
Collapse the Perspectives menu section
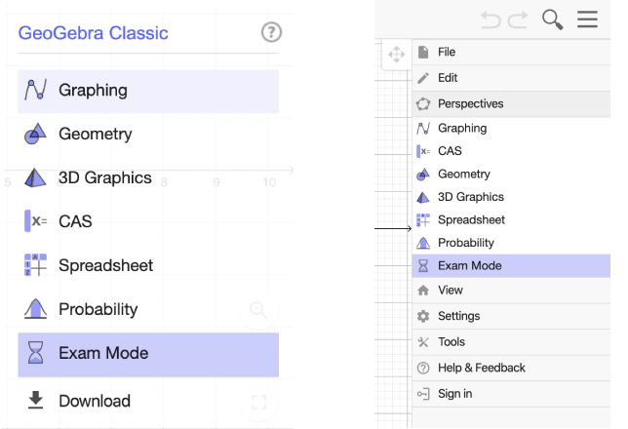click(x=511, y=103)
